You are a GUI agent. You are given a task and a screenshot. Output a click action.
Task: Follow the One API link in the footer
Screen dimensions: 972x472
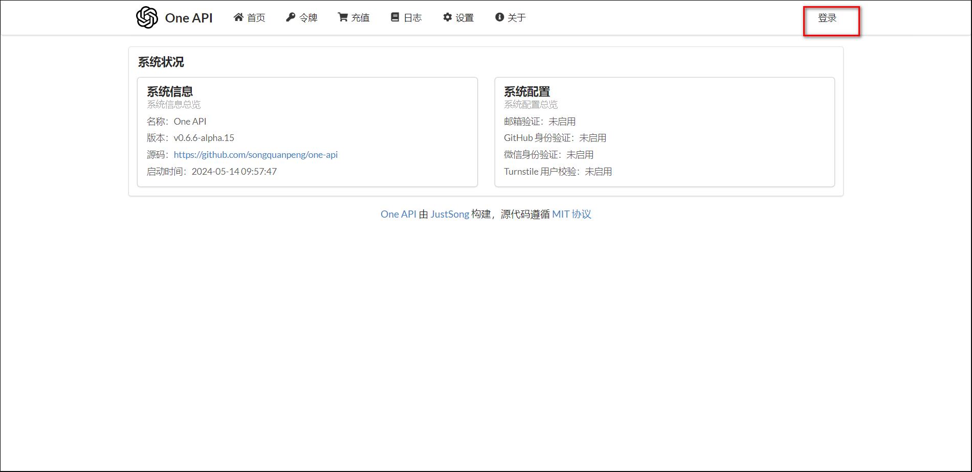(398, 214)
